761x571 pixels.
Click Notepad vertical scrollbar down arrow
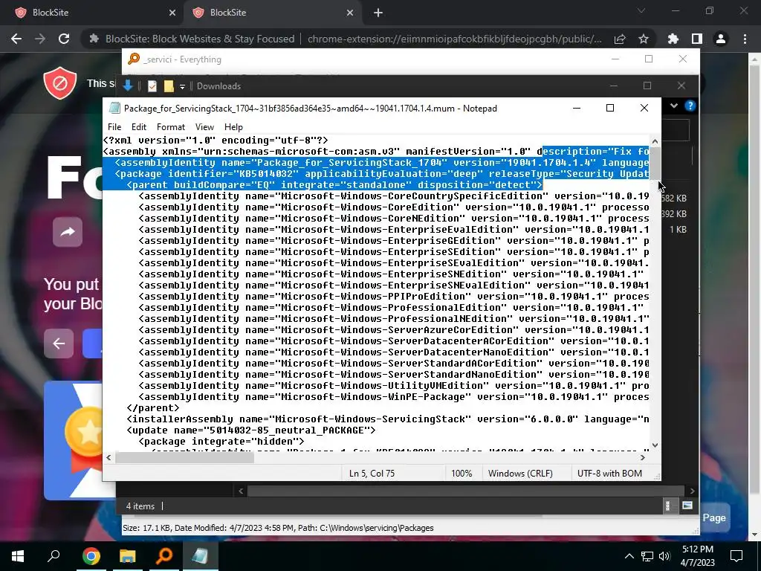pos(655,445)
